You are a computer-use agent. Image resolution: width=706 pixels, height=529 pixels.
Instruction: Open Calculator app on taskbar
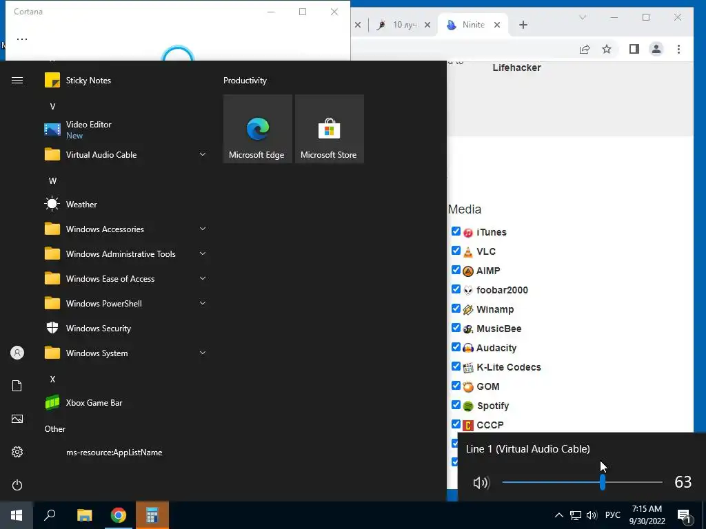[x=152, y=515]
